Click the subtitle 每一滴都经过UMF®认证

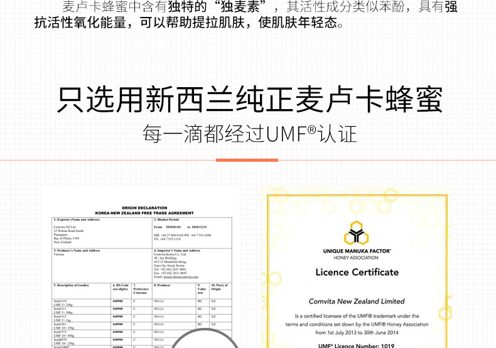click(x=249, y=135)
